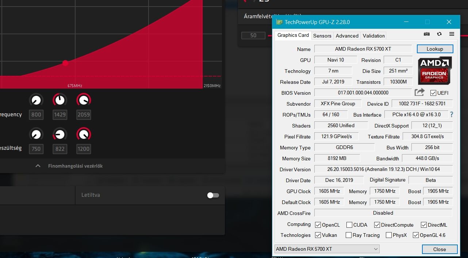Screen dimensions: 468x258
Task: Click the Name field AMD Radeon RX 5700 XT
Action: pos(363,49)
